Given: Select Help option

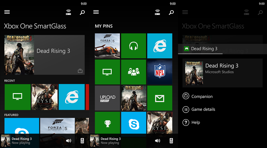Looking at the screenshot, I should click(x=191, y=122).
